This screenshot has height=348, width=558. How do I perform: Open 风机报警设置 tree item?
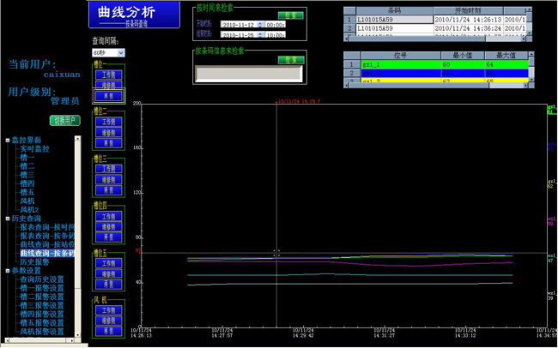click(42, 332)
